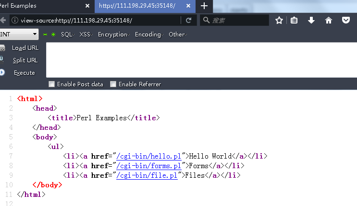Expand the SQL menu
This screenshot has height=206, width=357.
[67, 34]
